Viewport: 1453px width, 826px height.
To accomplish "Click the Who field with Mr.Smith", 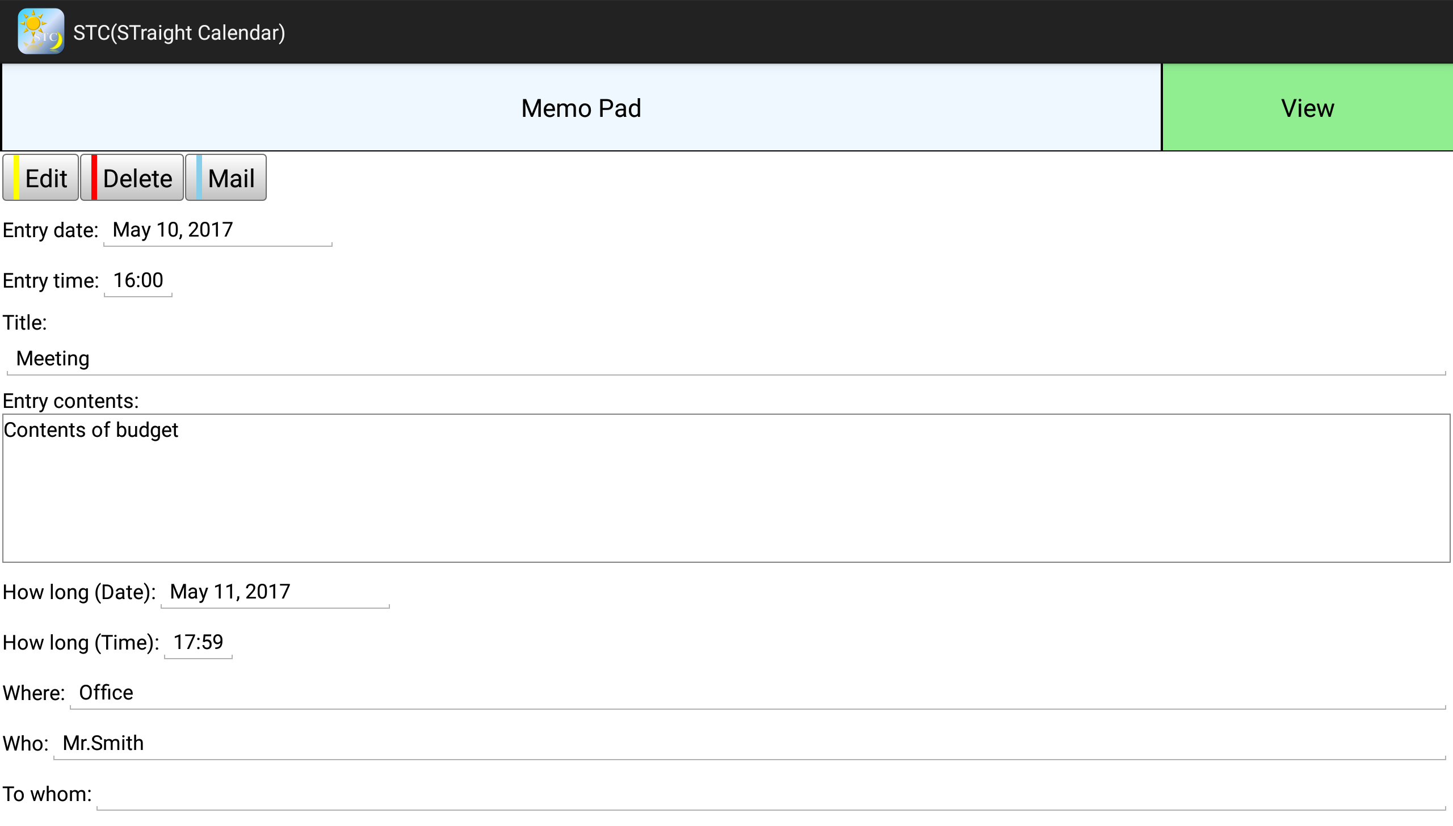I will (x=749, y=744).
